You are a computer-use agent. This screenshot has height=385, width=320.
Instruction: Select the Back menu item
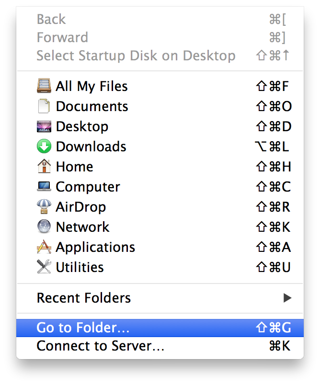[51, 19]
